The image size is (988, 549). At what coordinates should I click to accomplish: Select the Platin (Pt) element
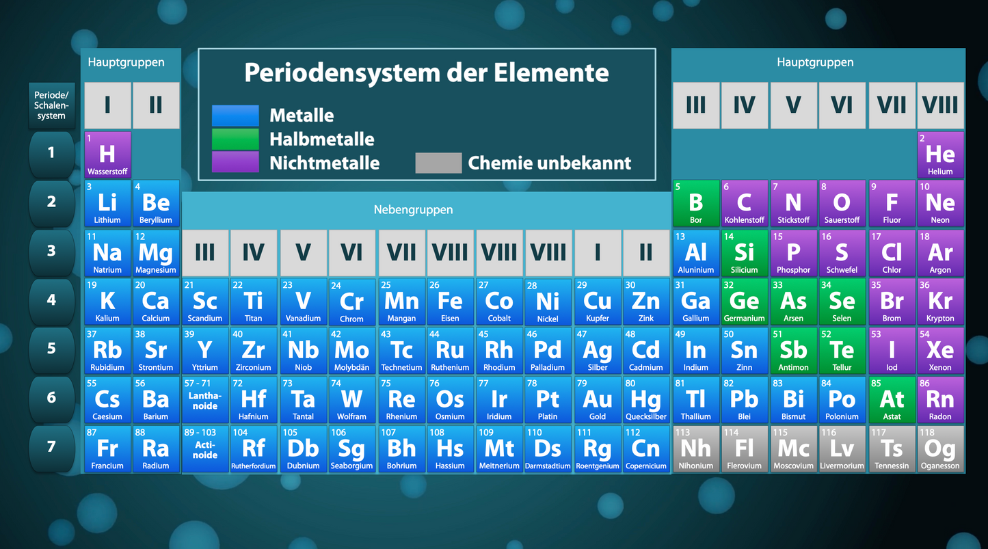548,400
